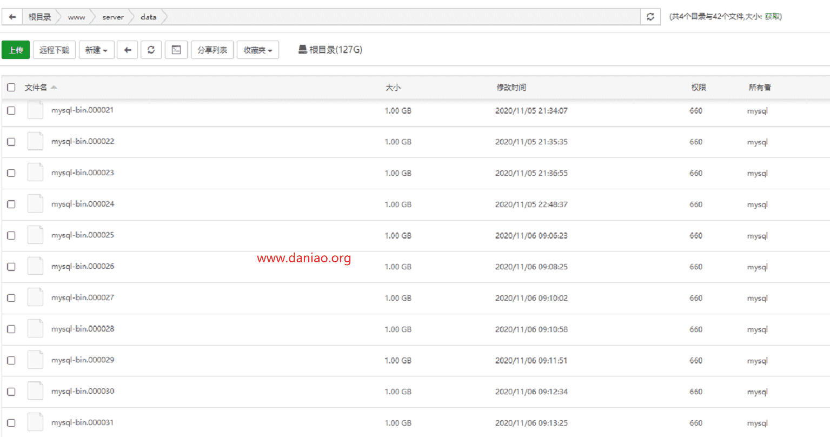Image resolution: width=830 pixels, height=437 pixels.
Task: Click file icon of mysql-bin.000025
Action: [x=35, y=235]
